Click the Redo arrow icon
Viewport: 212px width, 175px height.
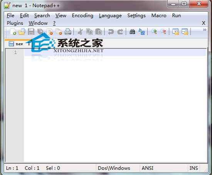pyautogui.click(x=120, y=32)
